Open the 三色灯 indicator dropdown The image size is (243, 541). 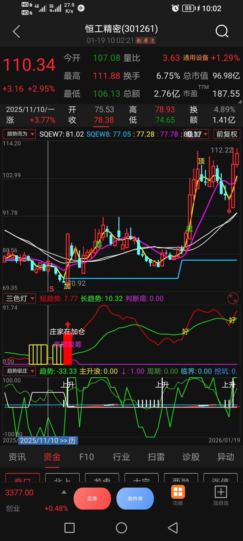pos(20,299)
